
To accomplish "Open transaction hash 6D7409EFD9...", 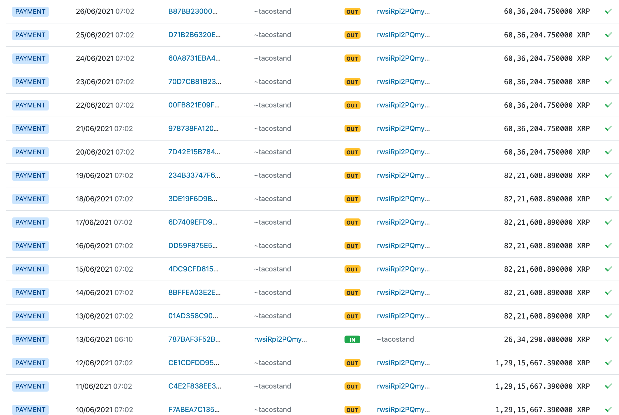I will tap(193, 222).
